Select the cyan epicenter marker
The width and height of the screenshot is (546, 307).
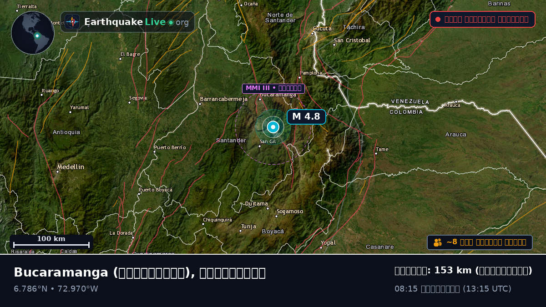coord(273,127)
